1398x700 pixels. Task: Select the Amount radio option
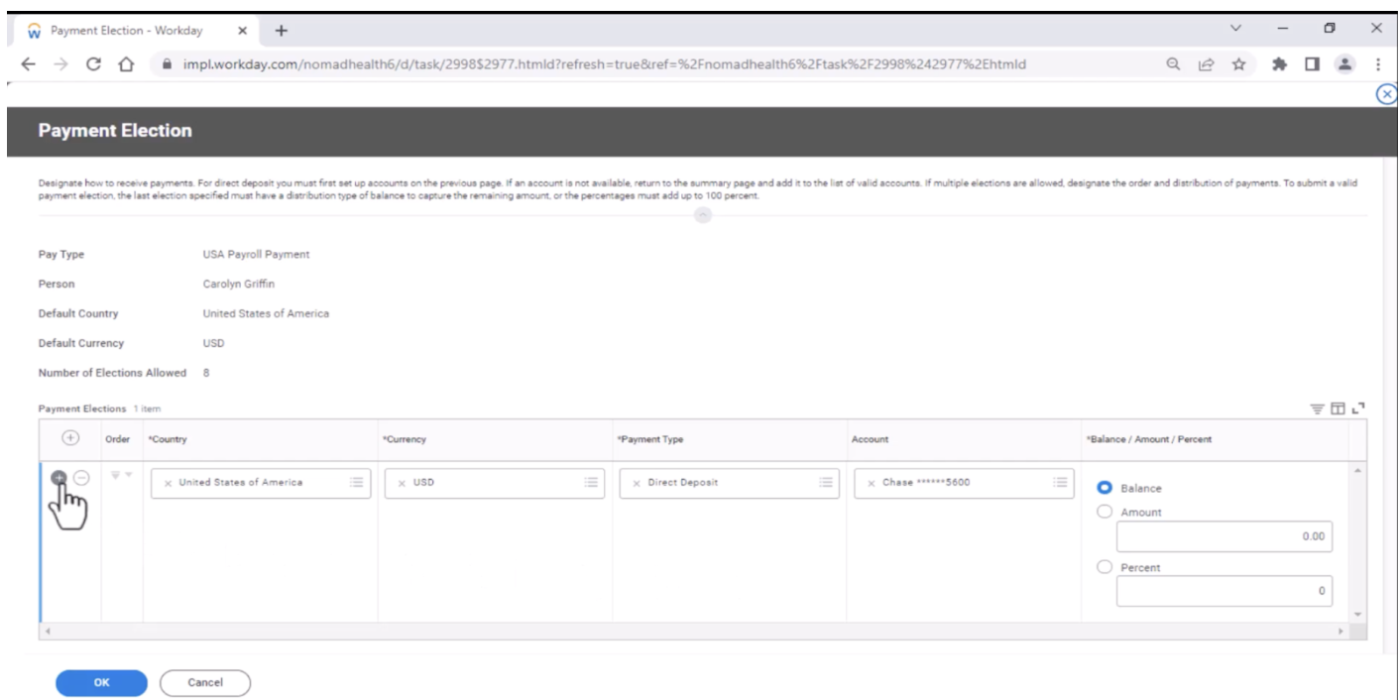point(1104,513)
